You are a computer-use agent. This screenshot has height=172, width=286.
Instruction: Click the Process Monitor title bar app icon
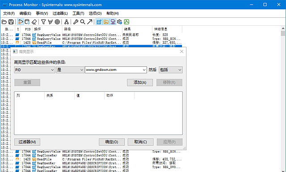5,5
